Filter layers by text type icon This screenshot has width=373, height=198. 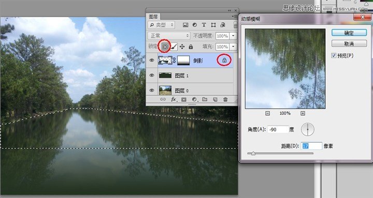click(204, 25)
